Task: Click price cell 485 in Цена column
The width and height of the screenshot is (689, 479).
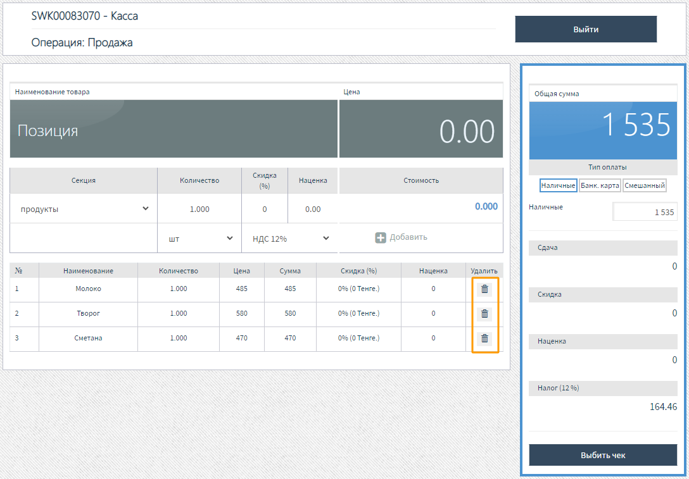Action: [242, 289]
